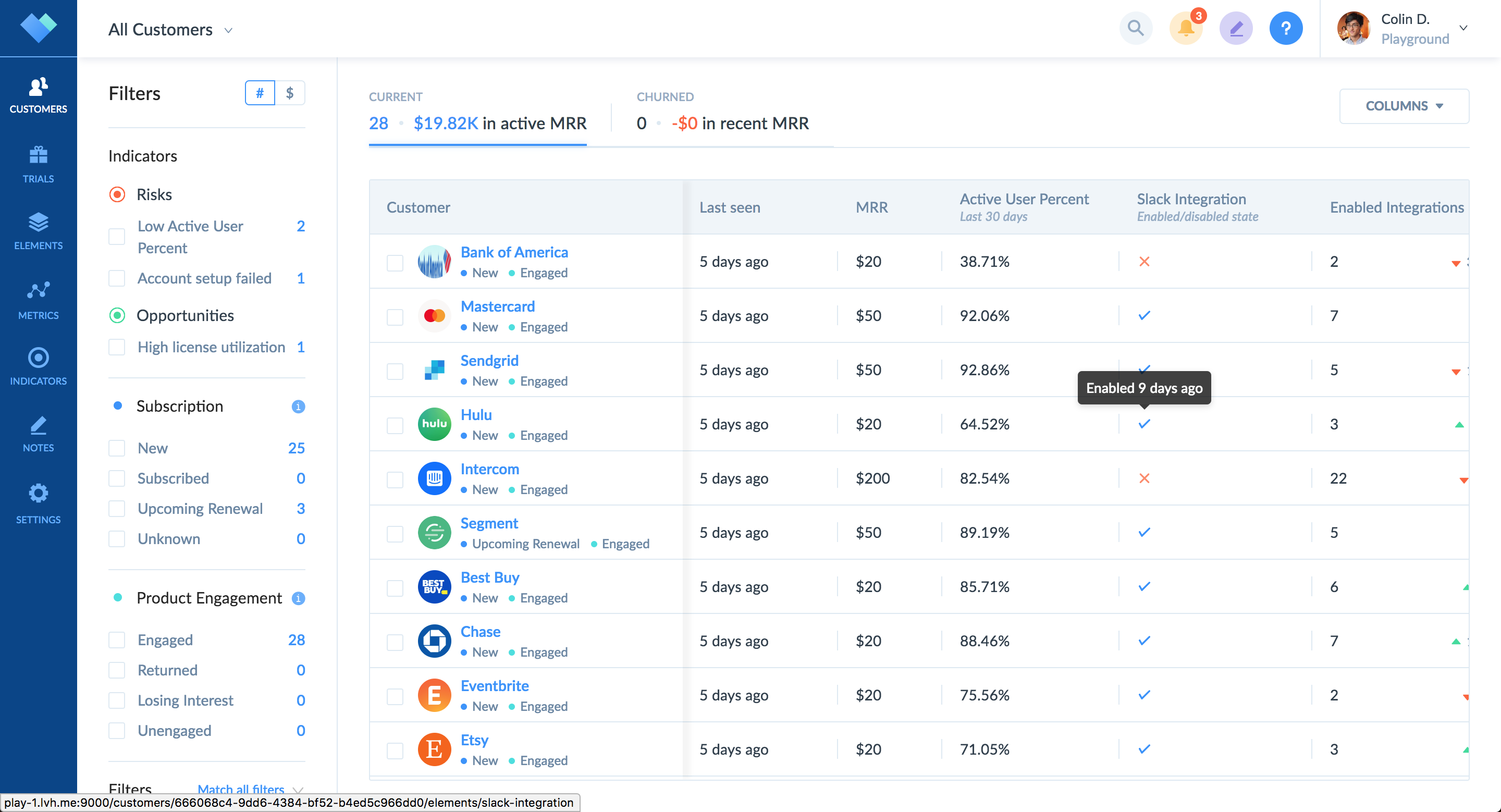Screen dimensions: 1501x812
Task: Open Indicators from the left sidebar
Action: click(x=38, y=366)
